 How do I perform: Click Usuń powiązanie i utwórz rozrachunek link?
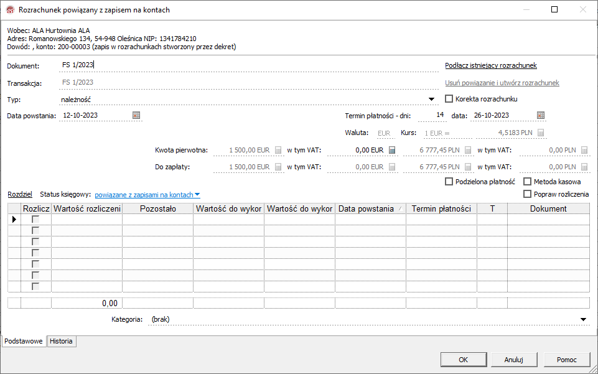coord(502,83)
